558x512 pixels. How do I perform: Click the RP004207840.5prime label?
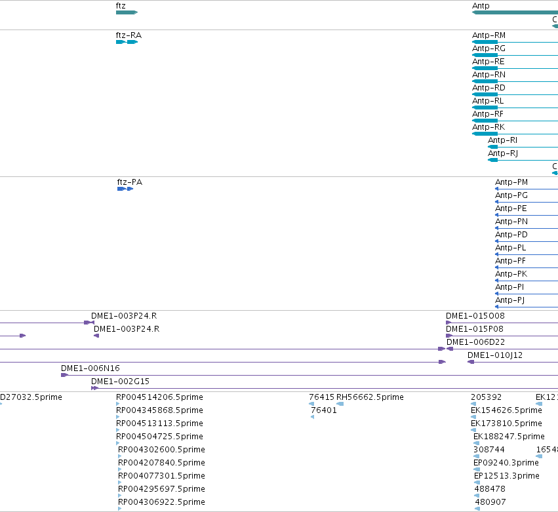point(161,463)
